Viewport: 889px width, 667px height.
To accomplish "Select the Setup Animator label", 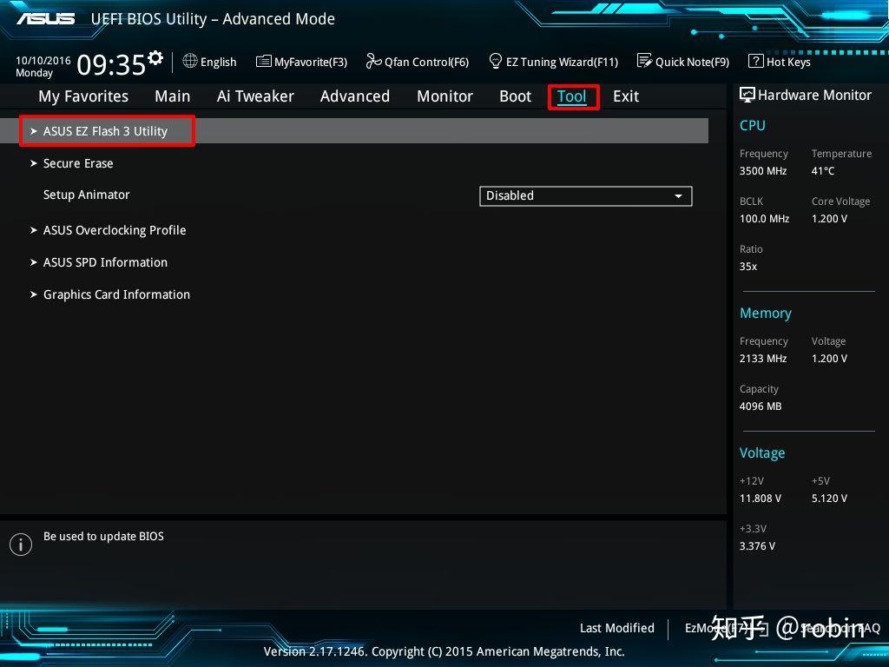I will pyautogui.click(x=87, y=195).
